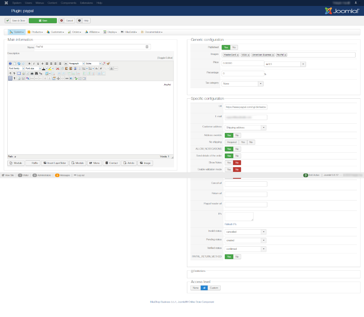The width and height of the screenshot is (364, 317).
Task: Click the green Save button
Action: [x=43, y=21]
